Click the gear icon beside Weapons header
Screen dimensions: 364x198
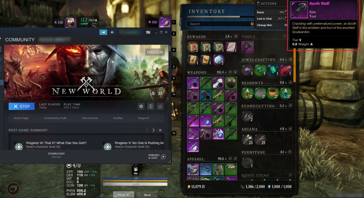230,72
